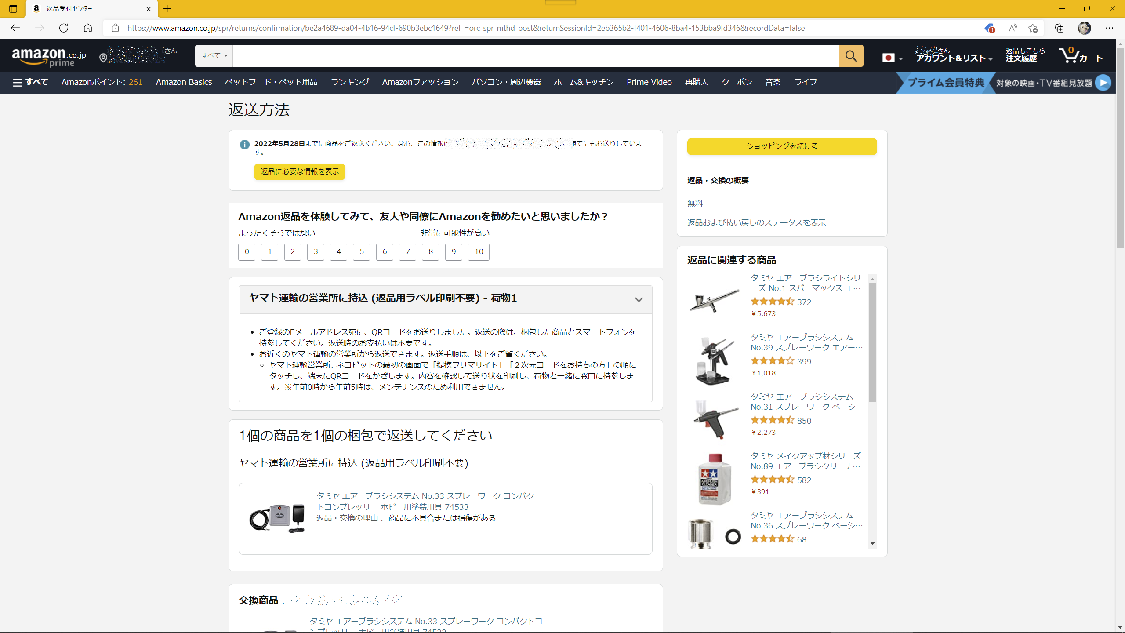This screenshot has height=633, width=1125.
Task: Click ショッピングを続ける button
Action: tap(782, 146)
